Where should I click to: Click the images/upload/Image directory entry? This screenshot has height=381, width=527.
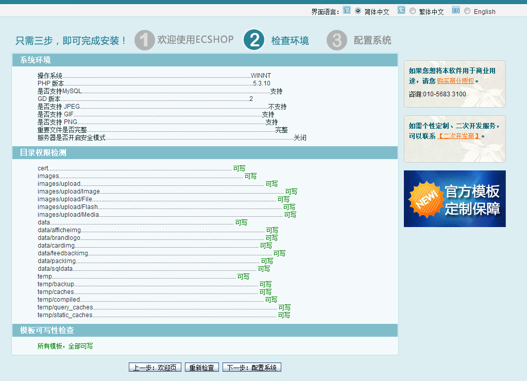69,192
